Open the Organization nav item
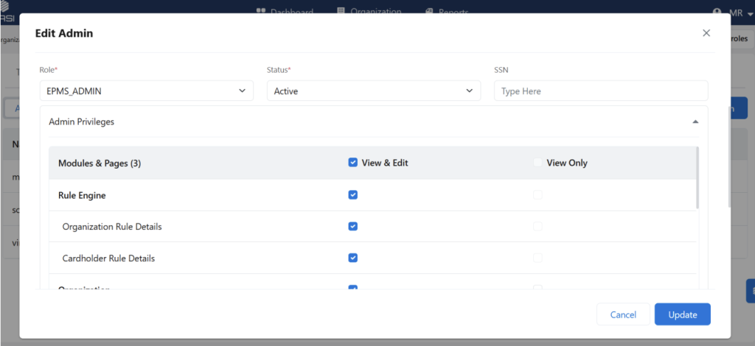This screenshot has height=346, width=755. point(369,12)
